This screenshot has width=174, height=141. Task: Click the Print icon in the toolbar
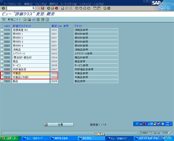tap(62, 8)
